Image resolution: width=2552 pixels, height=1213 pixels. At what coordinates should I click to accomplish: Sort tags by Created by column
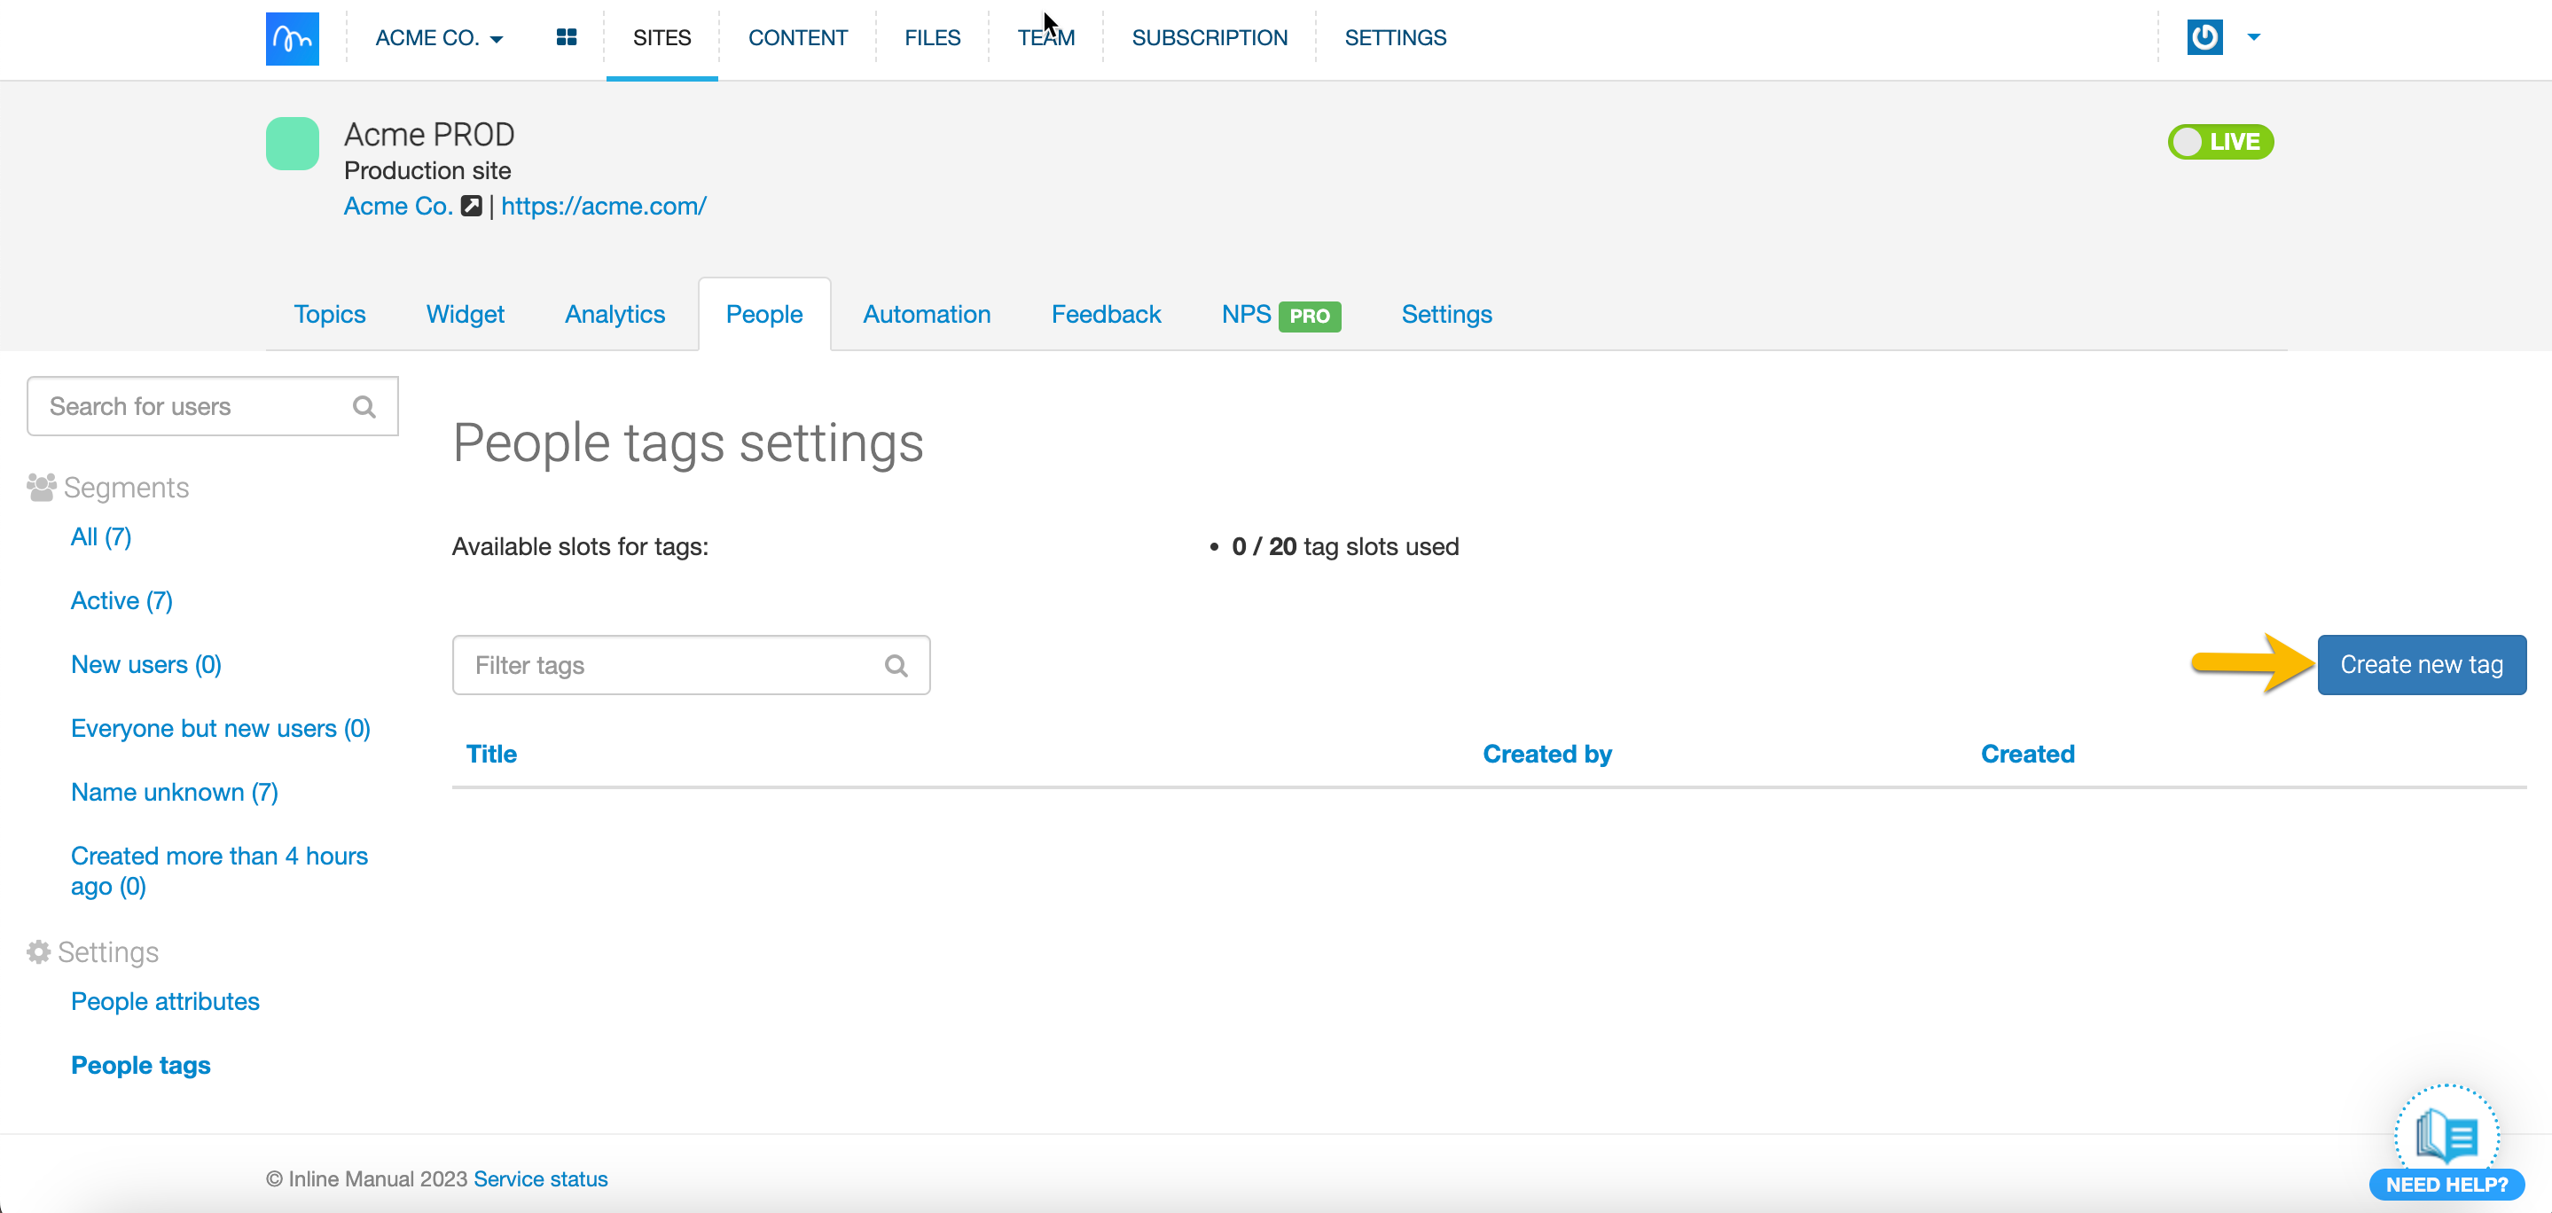(x=1546, y=755)
